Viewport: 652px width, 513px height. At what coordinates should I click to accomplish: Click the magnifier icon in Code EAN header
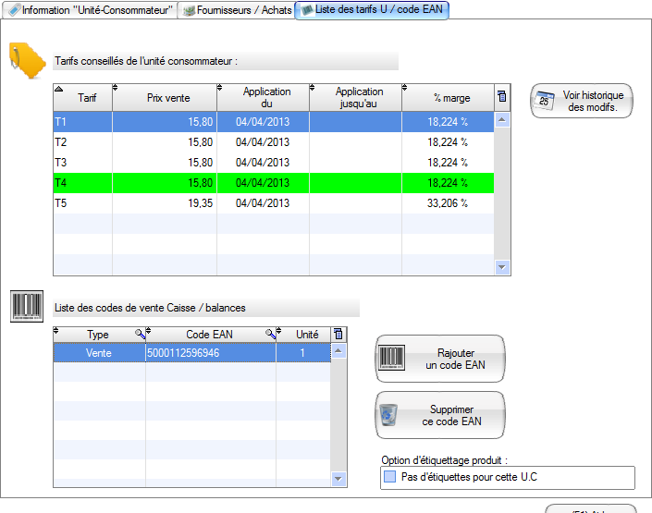pos(271,334)
